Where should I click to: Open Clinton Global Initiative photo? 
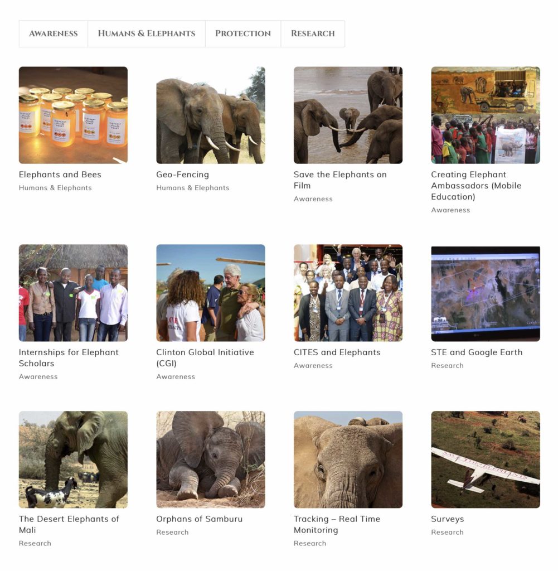[x=211, y=293]
